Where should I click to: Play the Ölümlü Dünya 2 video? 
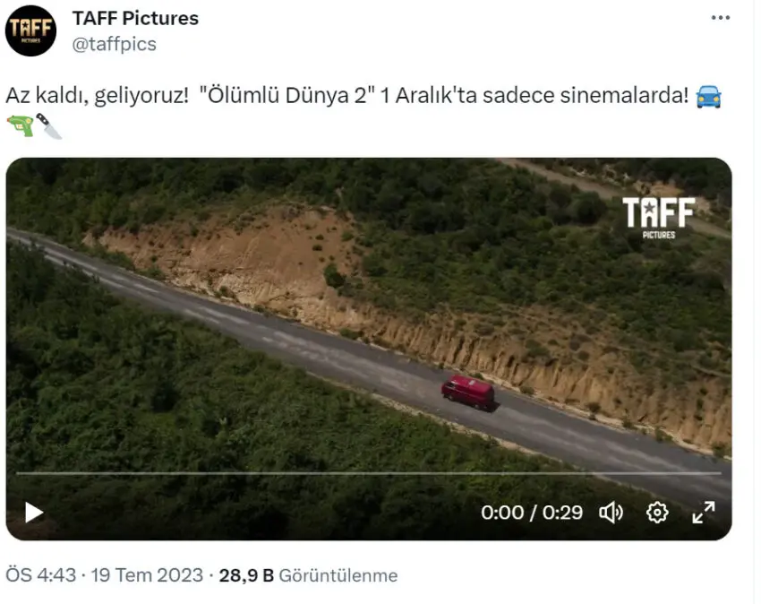click(34, 513)
